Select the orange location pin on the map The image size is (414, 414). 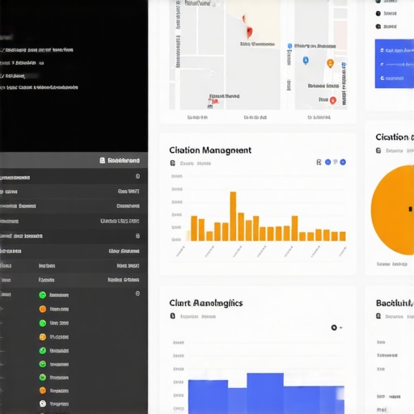[x=330, y=63]
